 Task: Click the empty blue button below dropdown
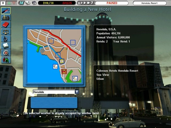54,103
